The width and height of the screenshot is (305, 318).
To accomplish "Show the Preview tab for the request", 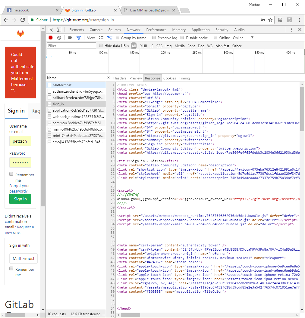I will click(x=136, y=78).
